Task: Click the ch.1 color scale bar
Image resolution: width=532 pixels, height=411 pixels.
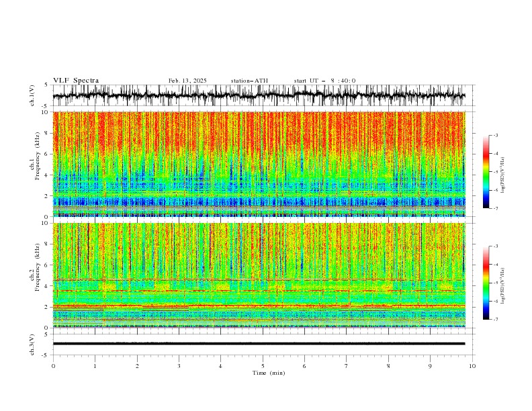Action: 486,172
